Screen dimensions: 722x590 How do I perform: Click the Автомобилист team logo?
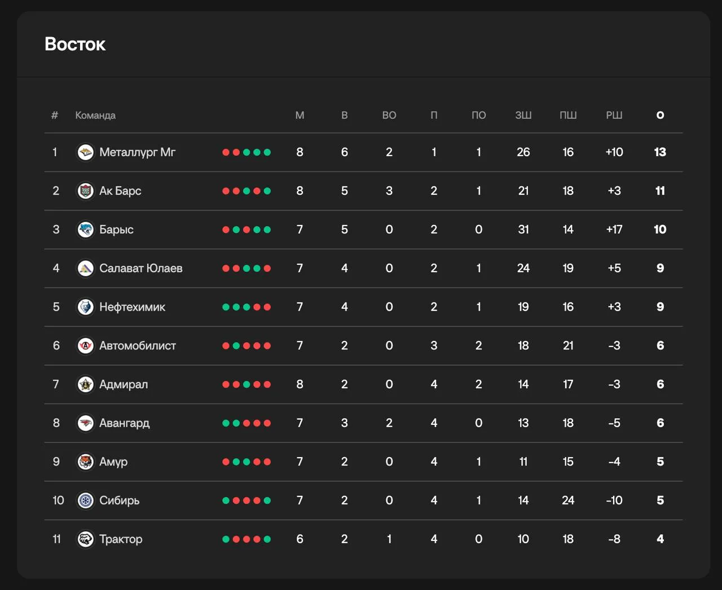coord(85,345)
